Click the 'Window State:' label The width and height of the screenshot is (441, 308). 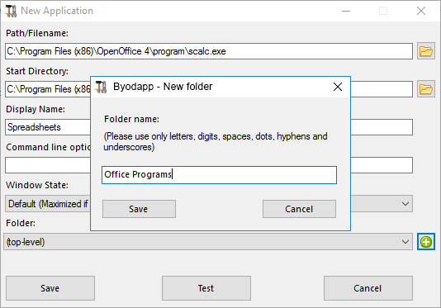tap(37, 185)
